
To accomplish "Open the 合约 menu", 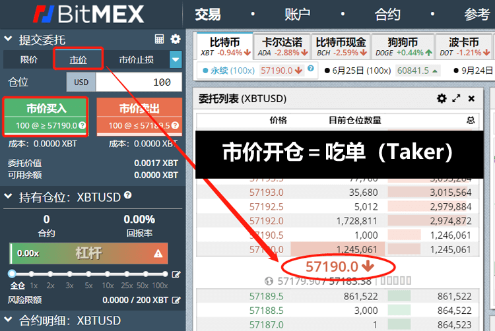I will pyautogui.click(x=387, y=15).
